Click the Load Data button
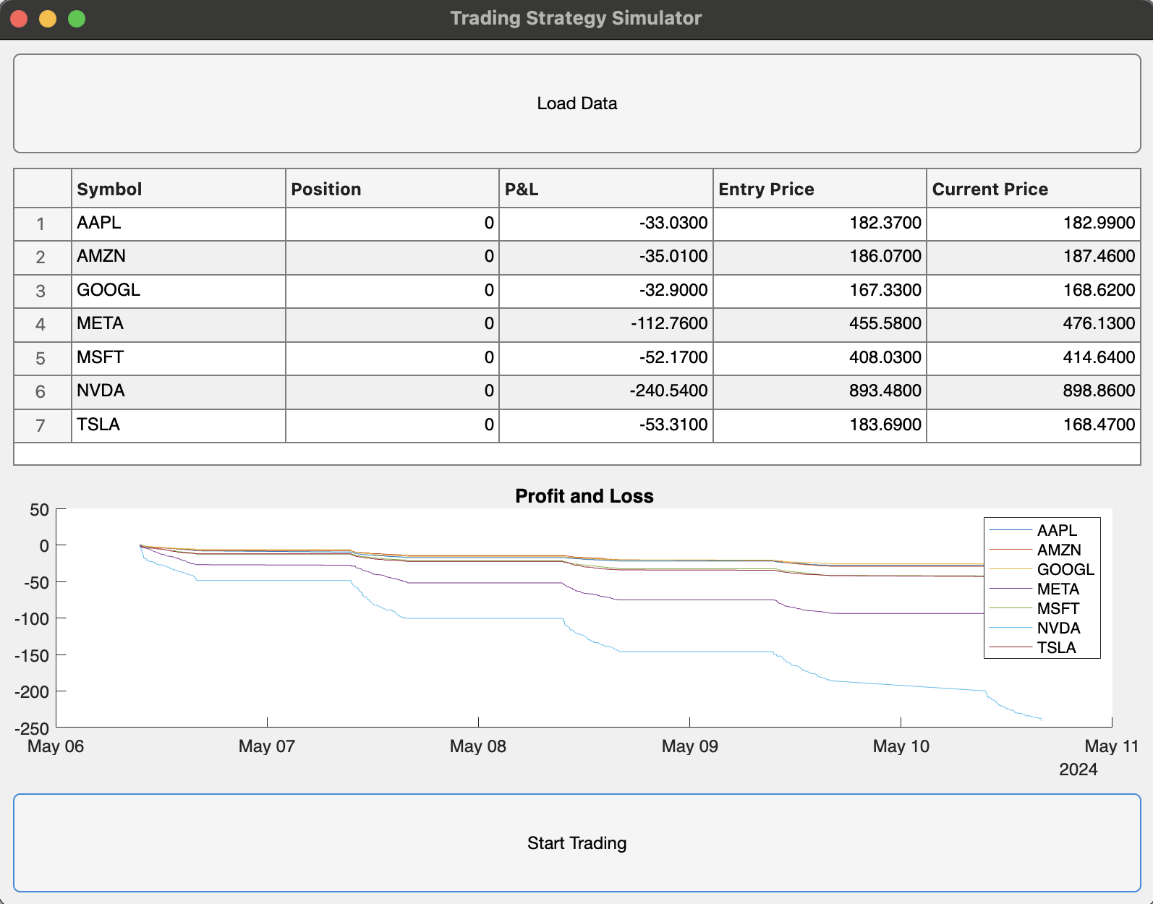Viewport: 1153px width, 904px height. (x=576, y=103)
